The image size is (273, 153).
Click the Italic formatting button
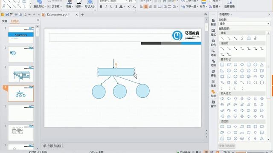[x=106, y=7]
